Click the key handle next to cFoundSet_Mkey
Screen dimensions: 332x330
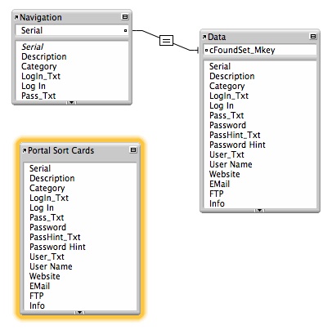pos(206,50)
